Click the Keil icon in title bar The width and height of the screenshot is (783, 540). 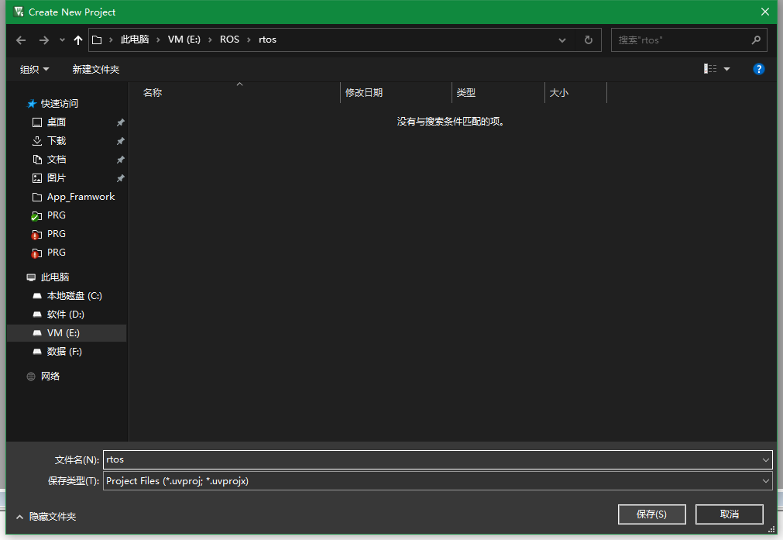tap(19, 12)
